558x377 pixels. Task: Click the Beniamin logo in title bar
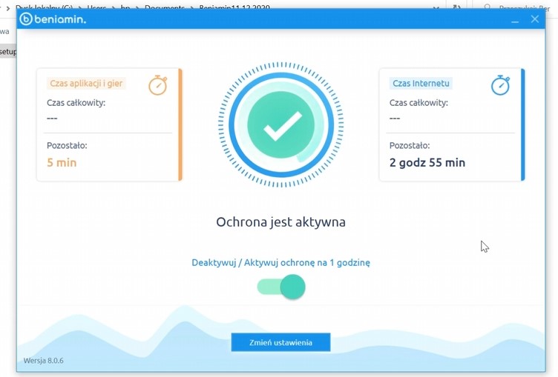point(53,19)
